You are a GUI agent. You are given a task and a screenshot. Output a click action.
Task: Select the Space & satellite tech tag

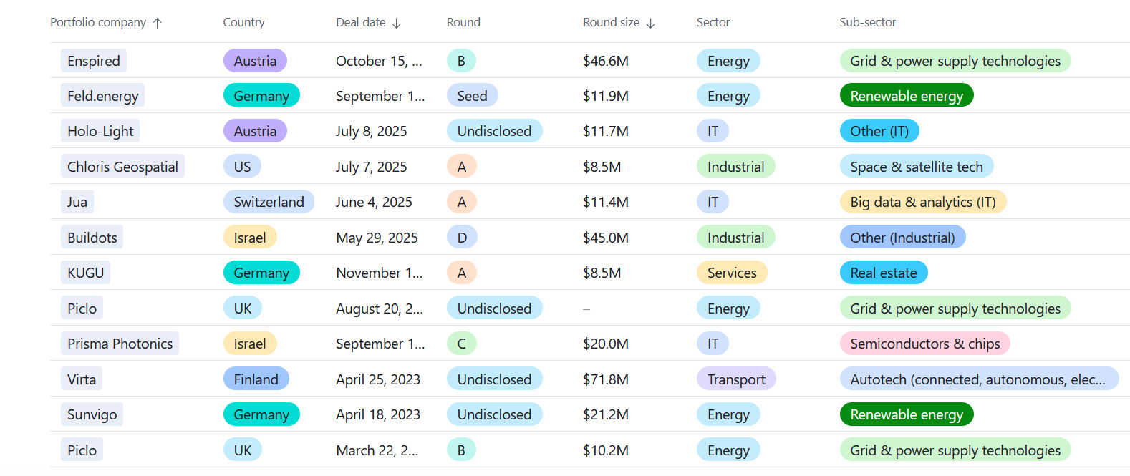click(916, 167)
